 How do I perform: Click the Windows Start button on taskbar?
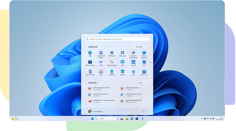(x=92, y=119)
